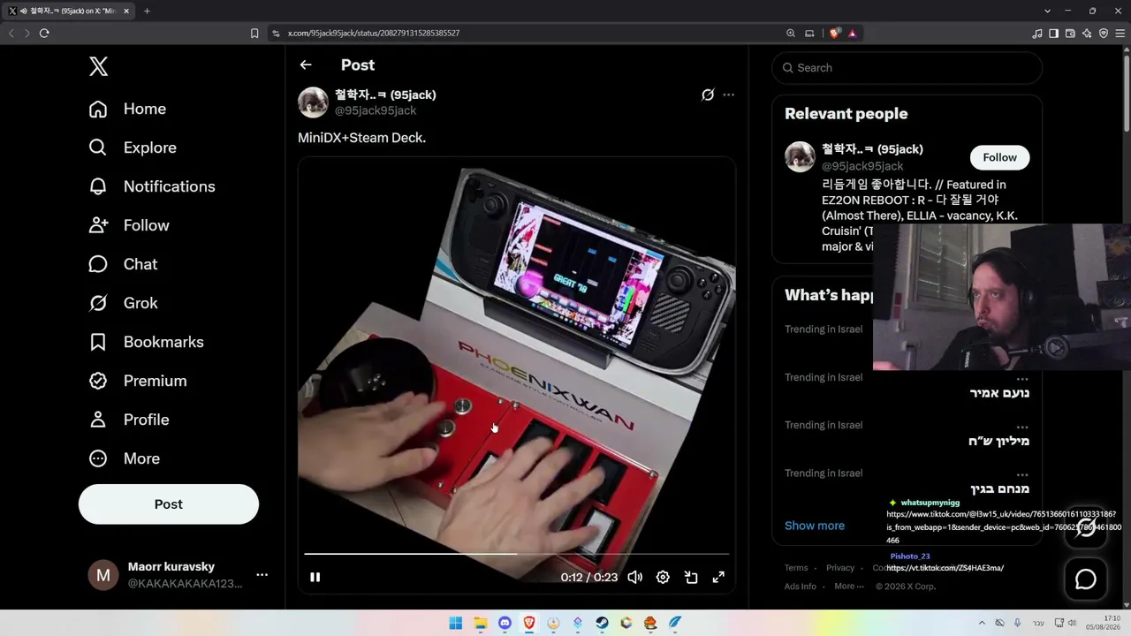1131x636 pixels.
Task: Show hidden system tray icons
Action: [x=982, y=623]
